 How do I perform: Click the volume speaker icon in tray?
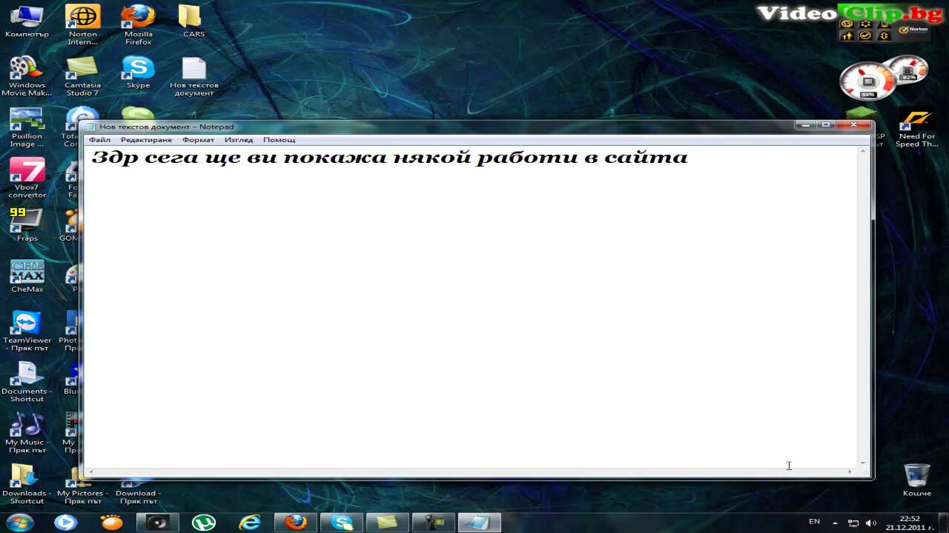pyautogui.click(x=870, y=523)
